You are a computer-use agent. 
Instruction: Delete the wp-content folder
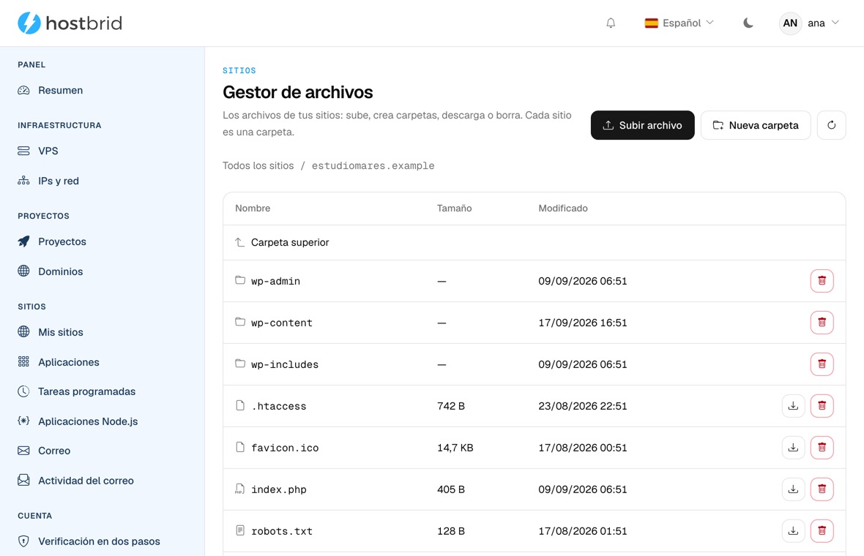point(822,323)
